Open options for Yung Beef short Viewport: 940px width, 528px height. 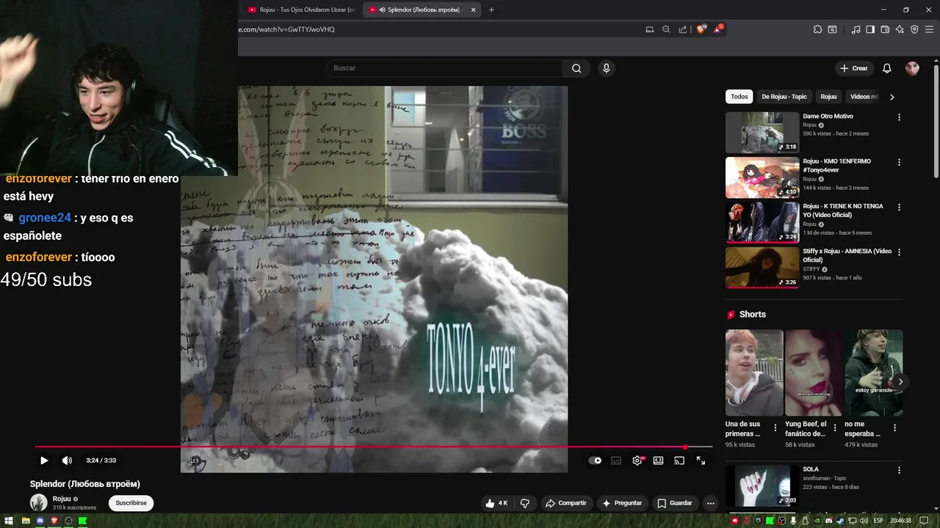coord(835,428)
